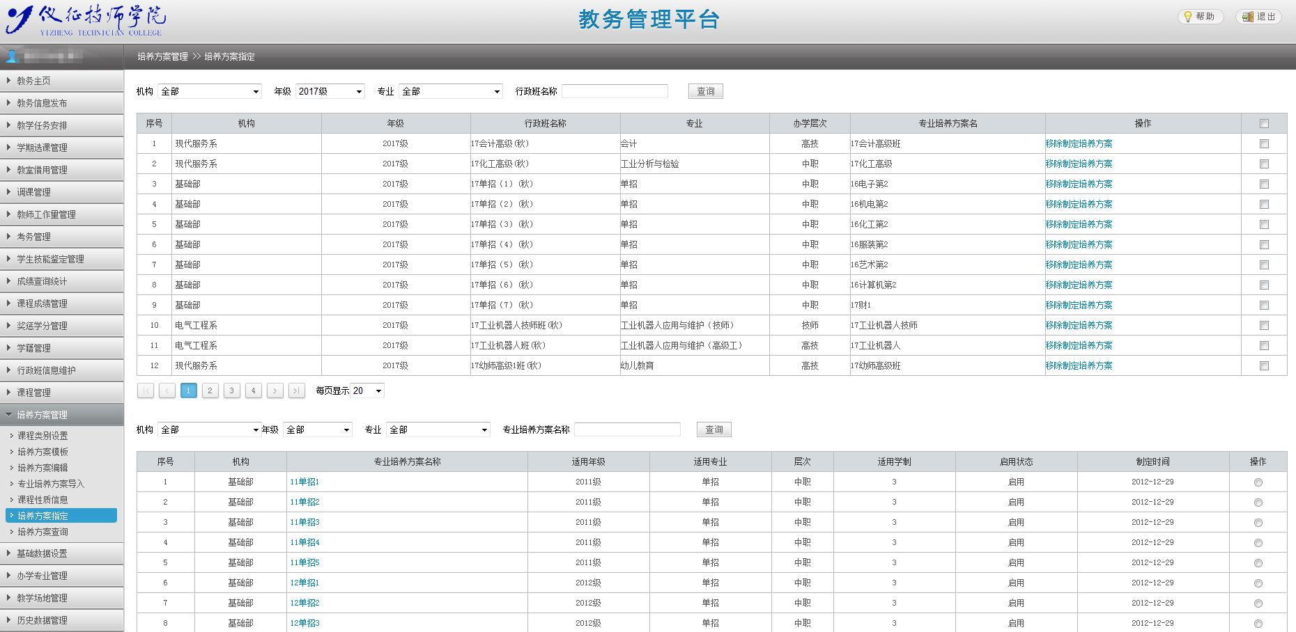Viewport: 1296px width, 632px height.
Task: Go to previous page pagination arrow
Action: (x=167, y=390)
